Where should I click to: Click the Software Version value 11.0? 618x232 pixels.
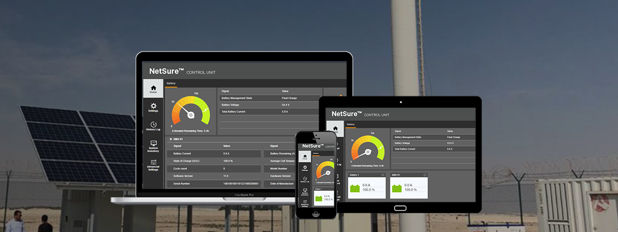226,176
